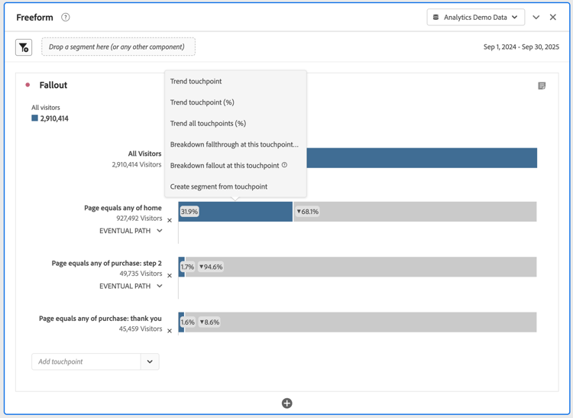Select Create segment from touchpoint
Viewport: 573px width, 418px height.
[219, 186]
